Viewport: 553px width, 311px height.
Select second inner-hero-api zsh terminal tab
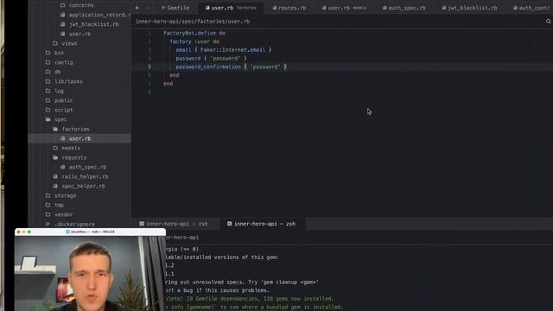point(262,224)
